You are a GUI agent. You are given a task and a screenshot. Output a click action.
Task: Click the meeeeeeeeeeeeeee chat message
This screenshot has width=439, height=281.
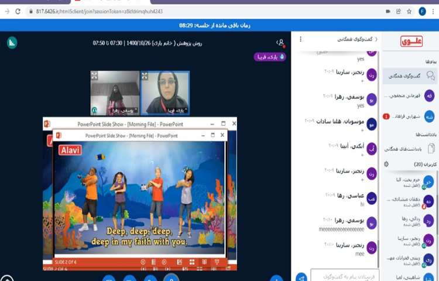(x=341, y=229)
